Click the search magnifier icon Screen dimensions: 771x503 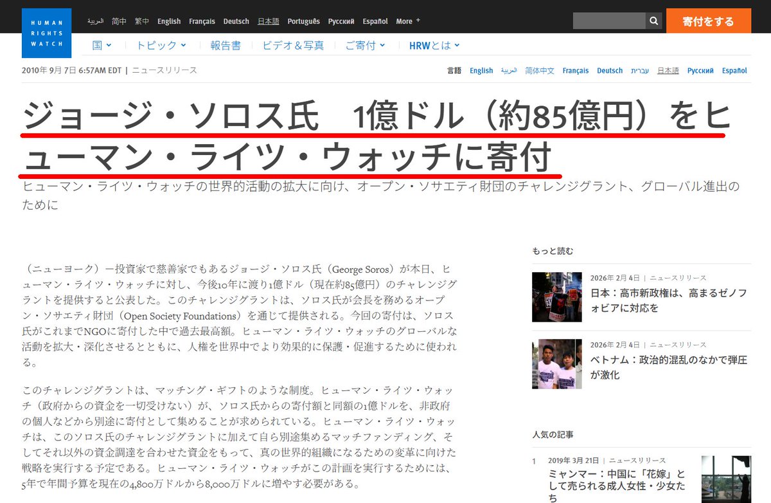653,21
